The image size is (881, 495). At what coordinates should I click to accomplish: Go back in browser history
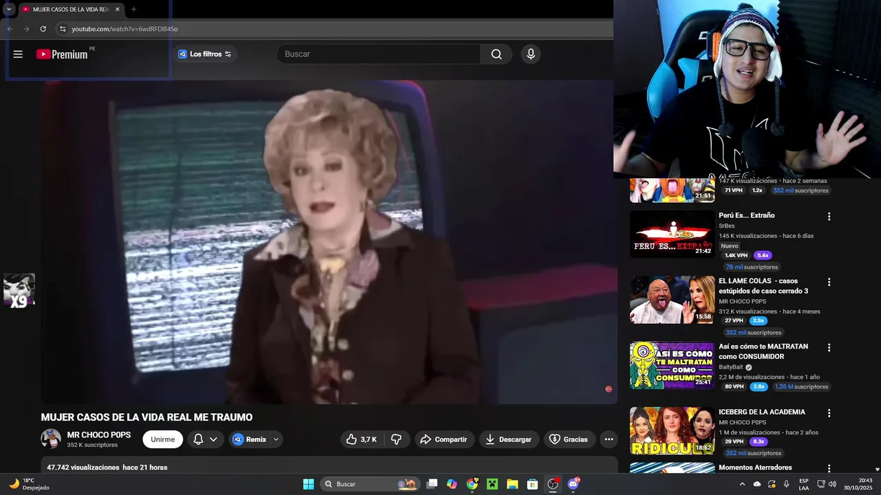coord(10,29)
